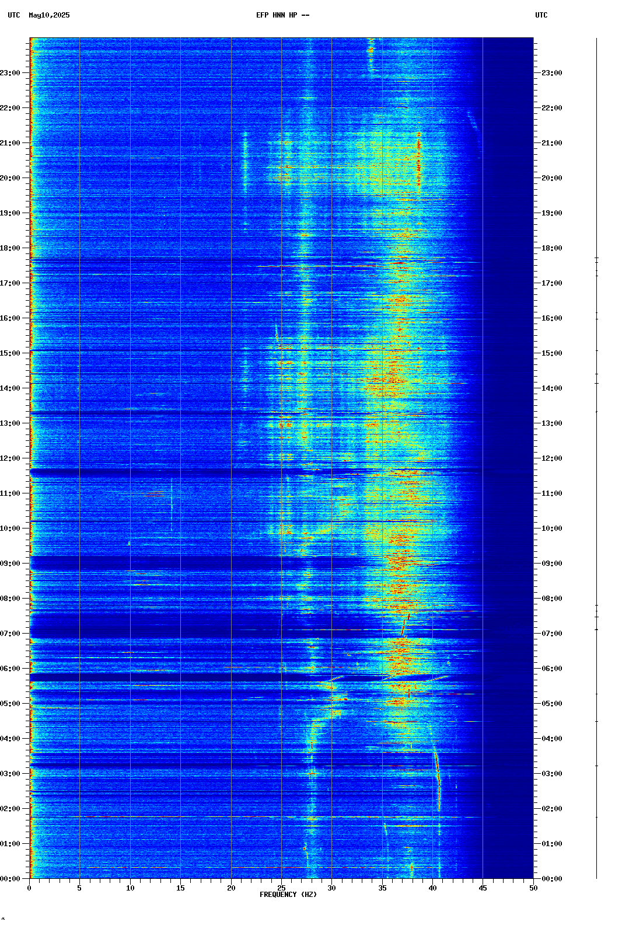Click the "5" frequency axis tick label
This screenshot has height=925, width=622.
[x=79, y=888]
